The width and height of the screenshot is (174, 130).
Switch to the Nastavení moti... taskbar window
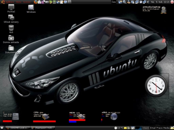point(43,128)
